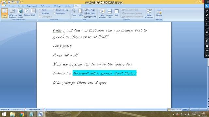Open the Page Layout ribbon tab
Viewport: 209px width, 117px height.
pos(32,6)
